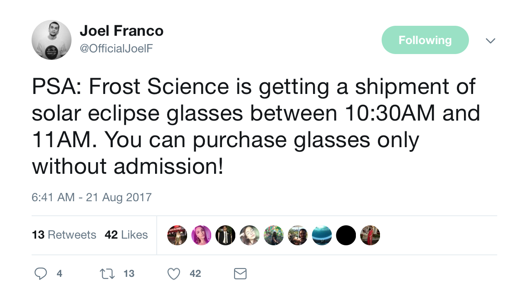
Task: View the 42 Likes list
Action: pyautogui.click(x=126, y=235)
